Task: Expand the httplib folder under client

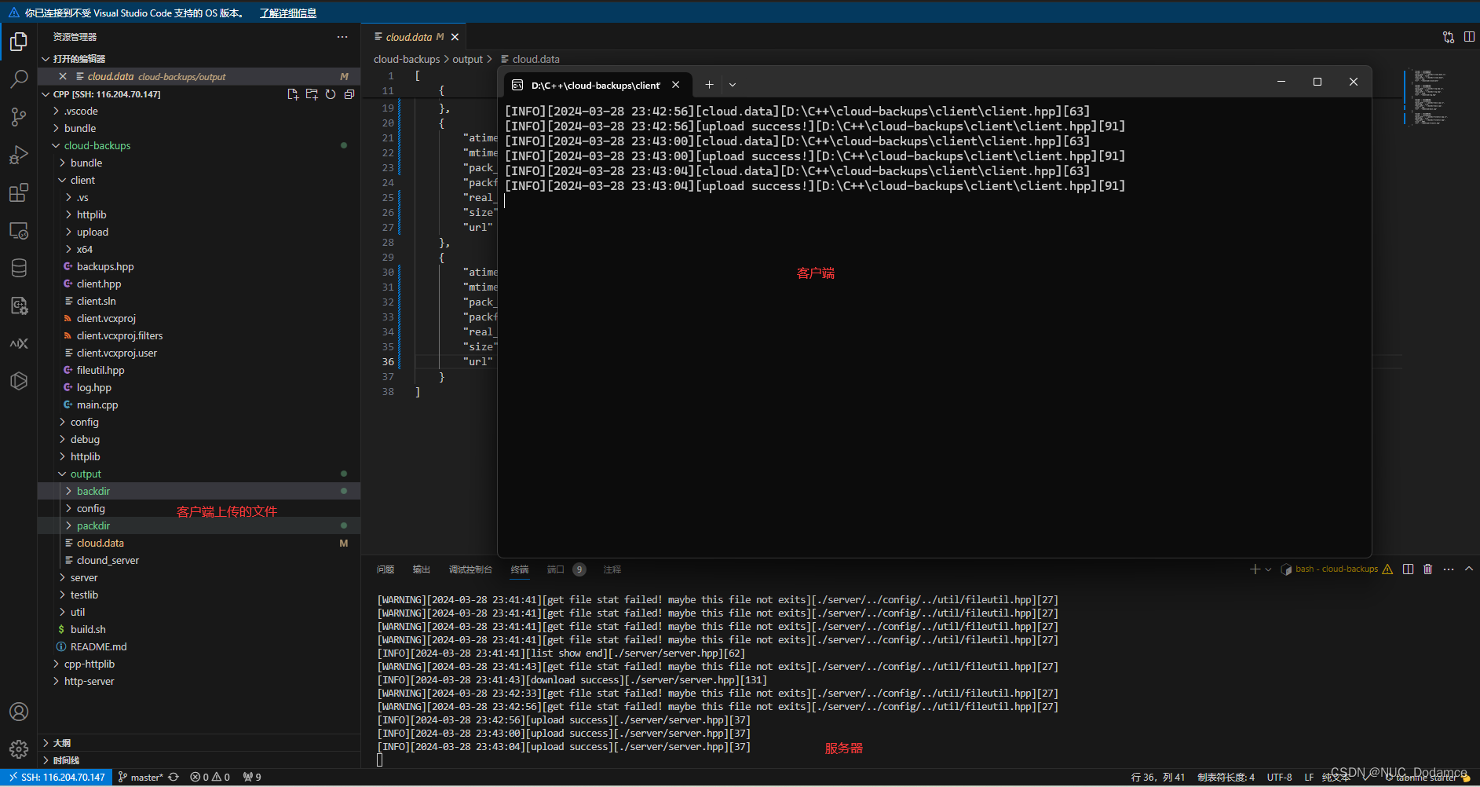Action: (x=68, y=214)
